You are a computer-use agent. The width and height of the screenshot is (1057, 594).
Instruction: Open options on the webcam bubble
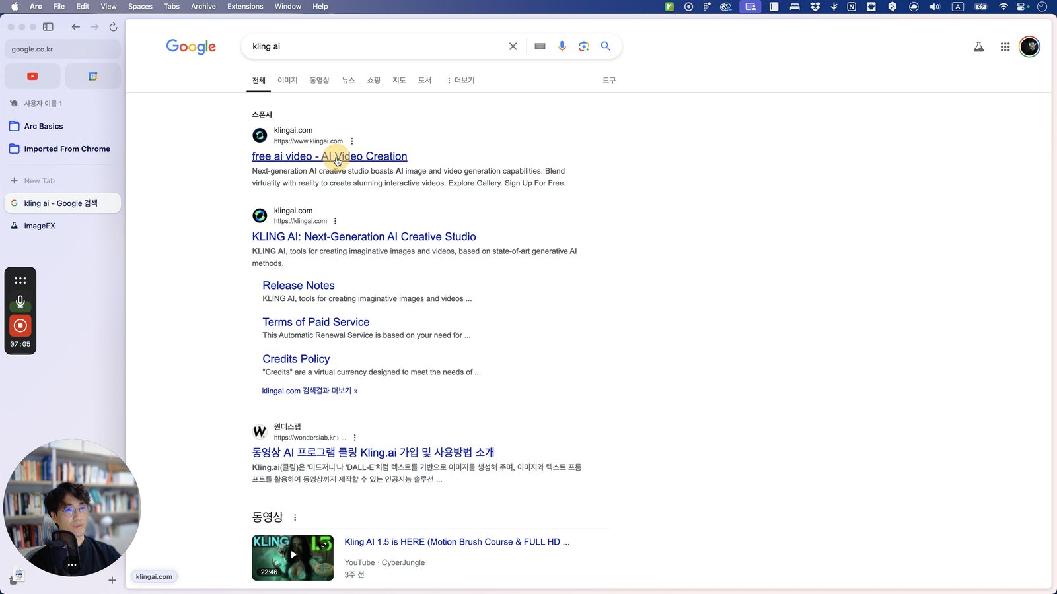pyautogui.click(x=72, y=564)
